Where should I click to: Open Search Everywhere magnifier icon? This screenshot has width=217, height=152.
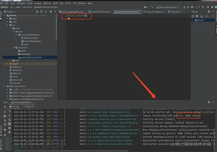[208, 7]
